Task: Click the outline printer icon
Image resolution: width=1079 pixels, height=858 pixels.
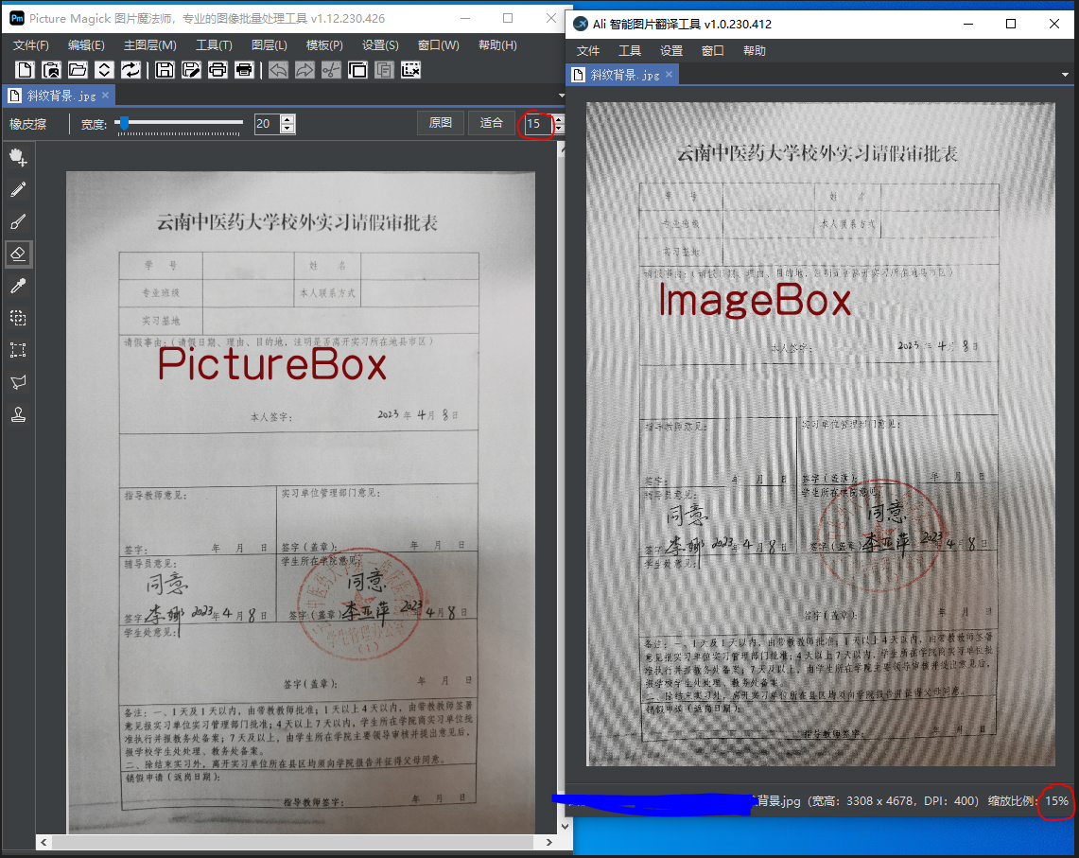Action: tap(218, 70)
